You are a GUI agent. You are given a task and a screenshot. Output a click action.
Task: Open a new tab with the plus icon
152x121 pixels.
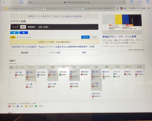click(140, 2)
